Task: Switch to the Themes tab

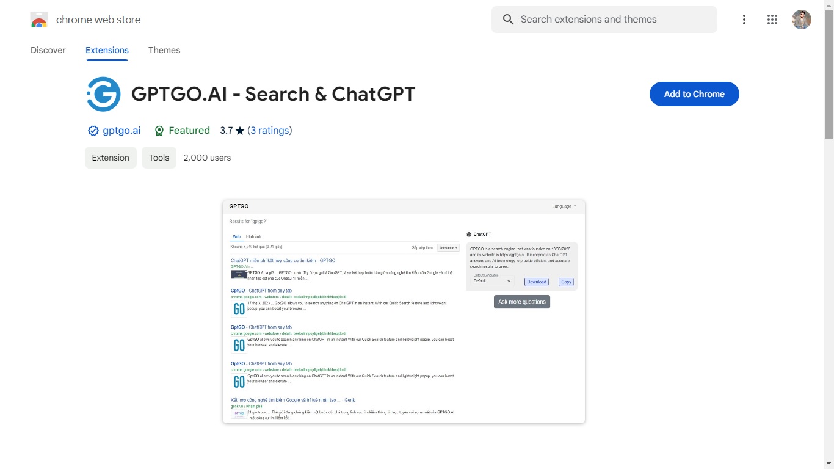Action: point(164,50)
